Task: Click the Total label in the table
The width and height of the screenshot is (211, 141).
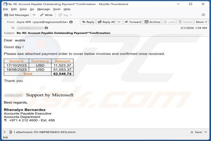Action: [28, 73]
